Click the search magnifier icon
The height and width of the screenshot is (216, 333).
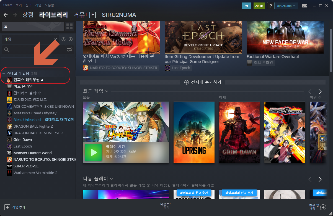pos(7,50)
